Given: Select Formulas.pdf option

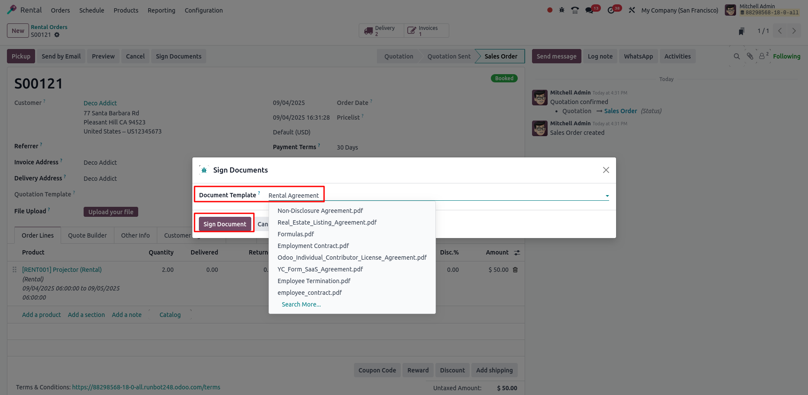Looking at the screenshot, I should 352,234.
